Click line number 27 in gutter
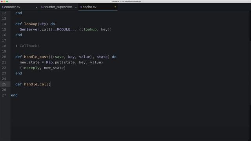 click(x=4, y=95)
